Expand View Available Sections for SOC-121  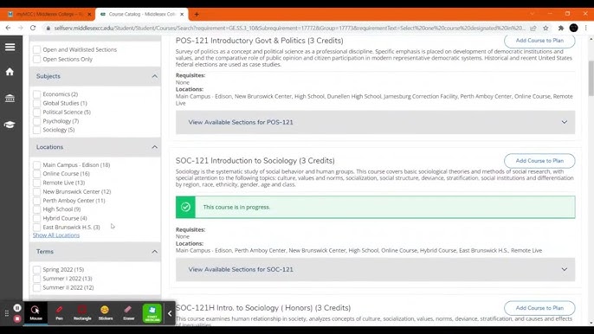375,270
